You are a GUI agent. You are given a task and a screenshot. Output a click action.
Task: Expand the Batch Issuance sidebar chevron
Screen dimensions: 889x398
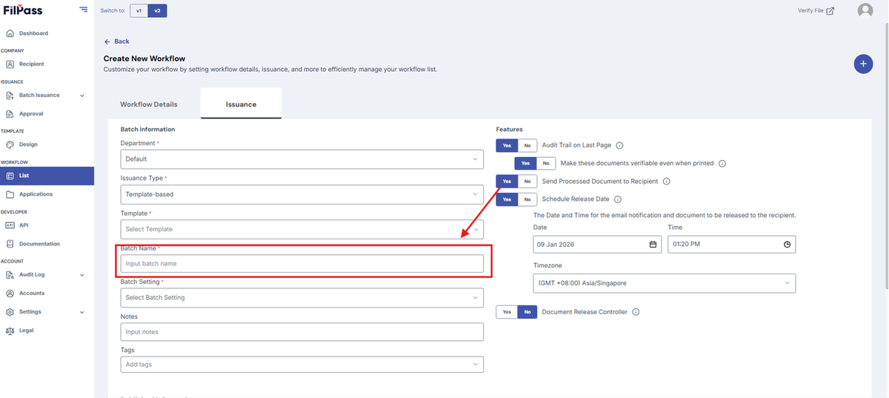point(82,96)
